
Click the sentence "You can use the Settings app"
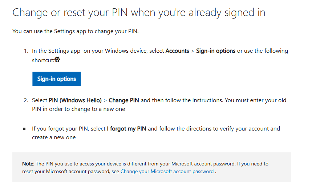click(75, 31)
